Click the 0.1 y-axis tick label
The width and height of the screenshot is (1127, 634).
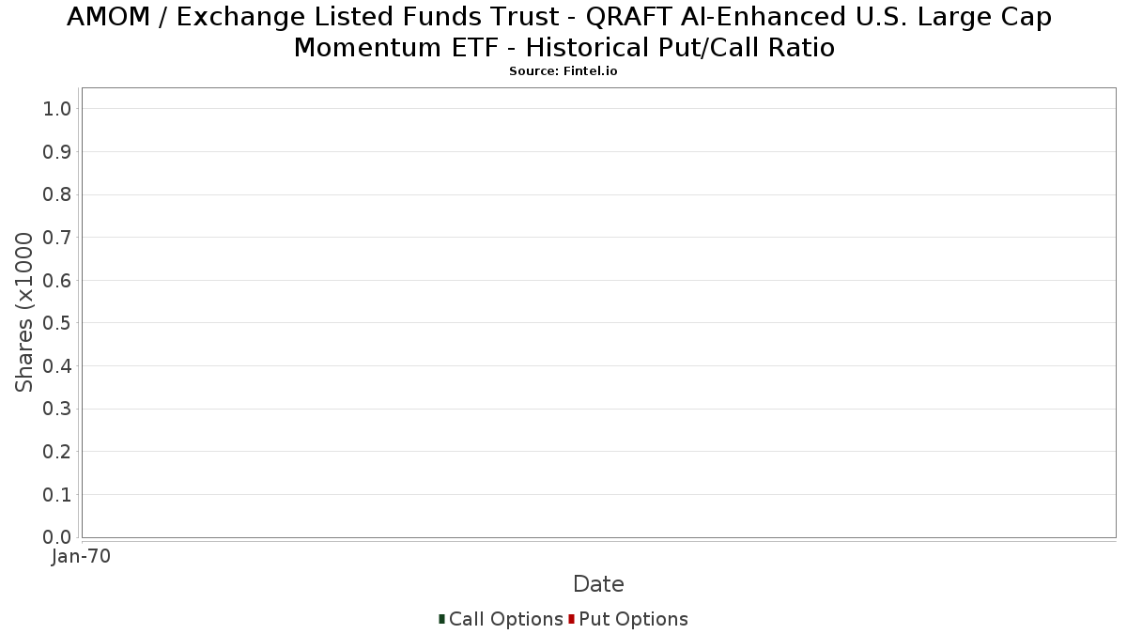click(x=57, y=494)
